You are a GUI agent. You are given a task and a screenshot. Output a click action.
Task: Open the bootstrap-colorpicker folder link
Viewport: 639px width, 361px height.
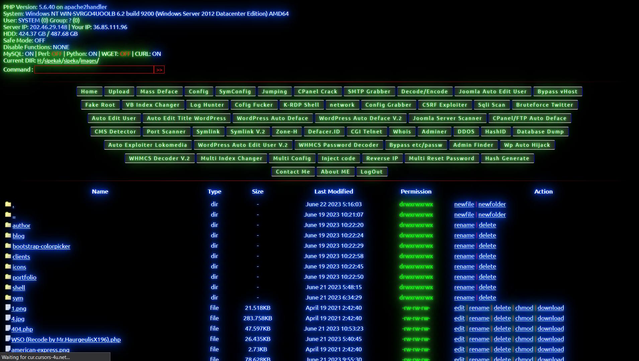pyautogui.click(x=41, y=246)
